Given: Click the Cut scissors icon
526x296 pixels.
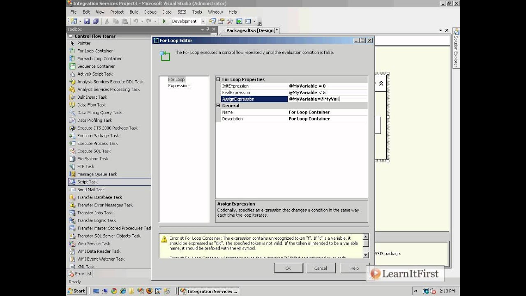Looking at the screenshot, I should [107, 21].
